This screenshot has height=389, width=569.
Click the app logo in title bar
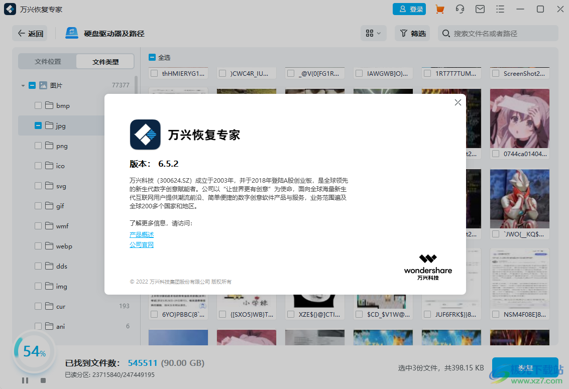[x=10, y=9]
